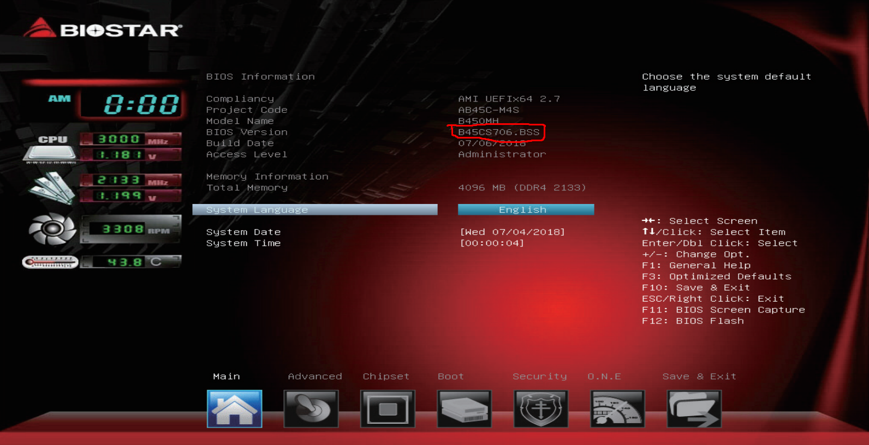Click the Enter/Dbl Click: Select hint
The height and width of the screenshot is (445, 869).
pyautogui.click(x=720, y=243)
